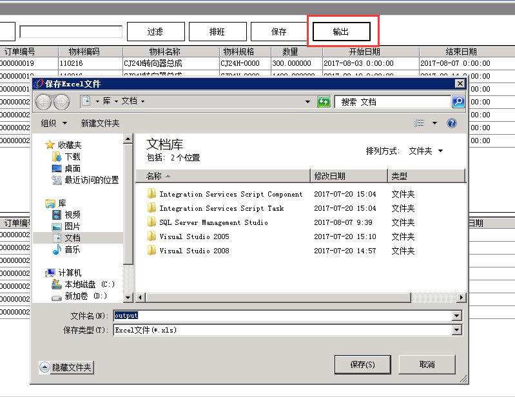Click the 取消 button
The width and height of the screenshot is (515, 397).
point(427,364)
